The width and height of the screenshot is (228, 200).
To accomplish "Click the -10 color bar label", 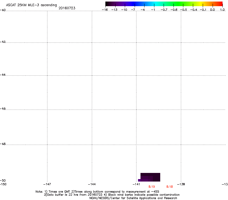I will click(124, 10).
